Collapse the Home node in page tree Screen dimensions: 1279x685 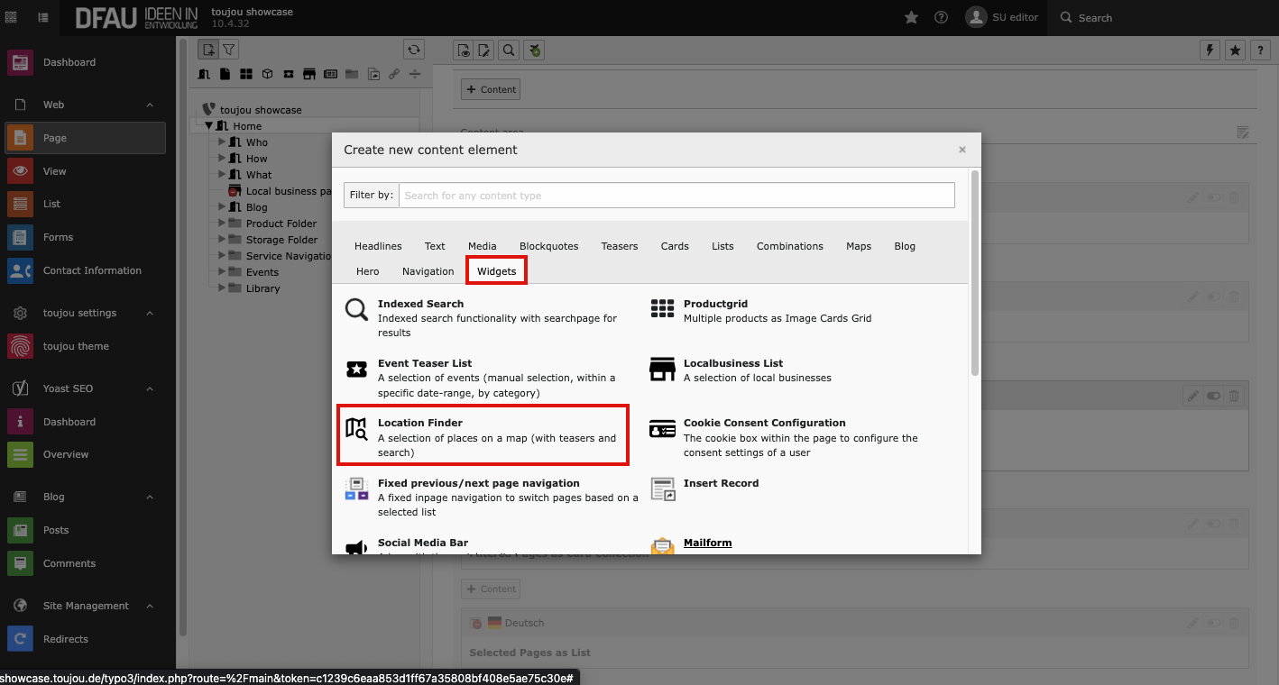[208, 126]
